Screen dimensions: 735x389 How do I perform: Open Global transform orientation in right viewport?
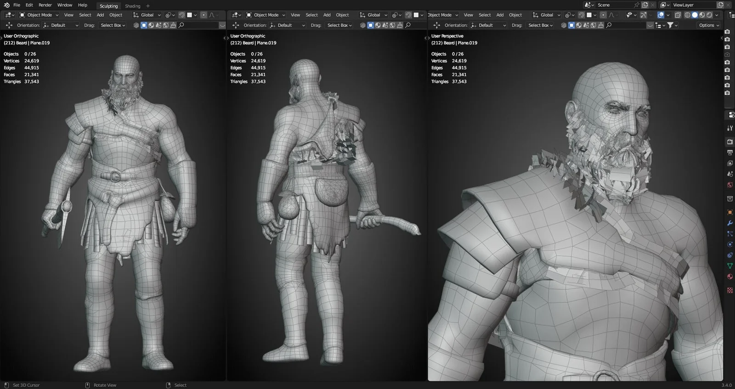coord(547,15)
